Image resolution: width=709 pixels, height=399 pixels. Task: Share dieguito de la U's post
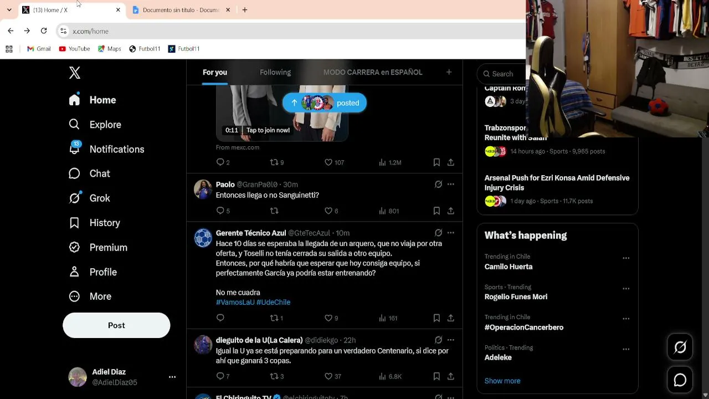coord(451,376)
